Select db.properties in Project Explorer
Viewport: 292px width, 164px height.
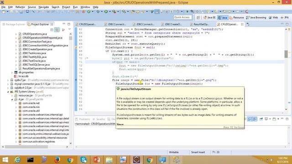coord(26,72)
